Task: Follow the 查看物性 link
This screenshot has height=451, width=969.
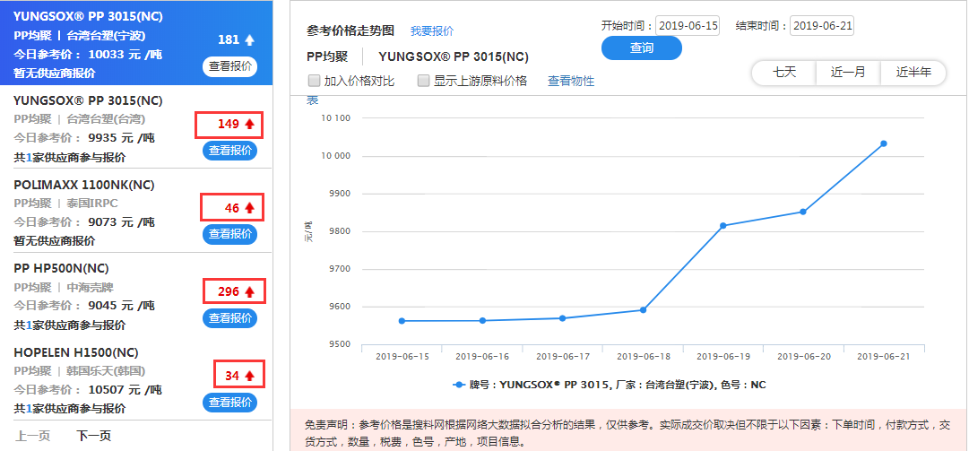Action: tap(571, 81)
